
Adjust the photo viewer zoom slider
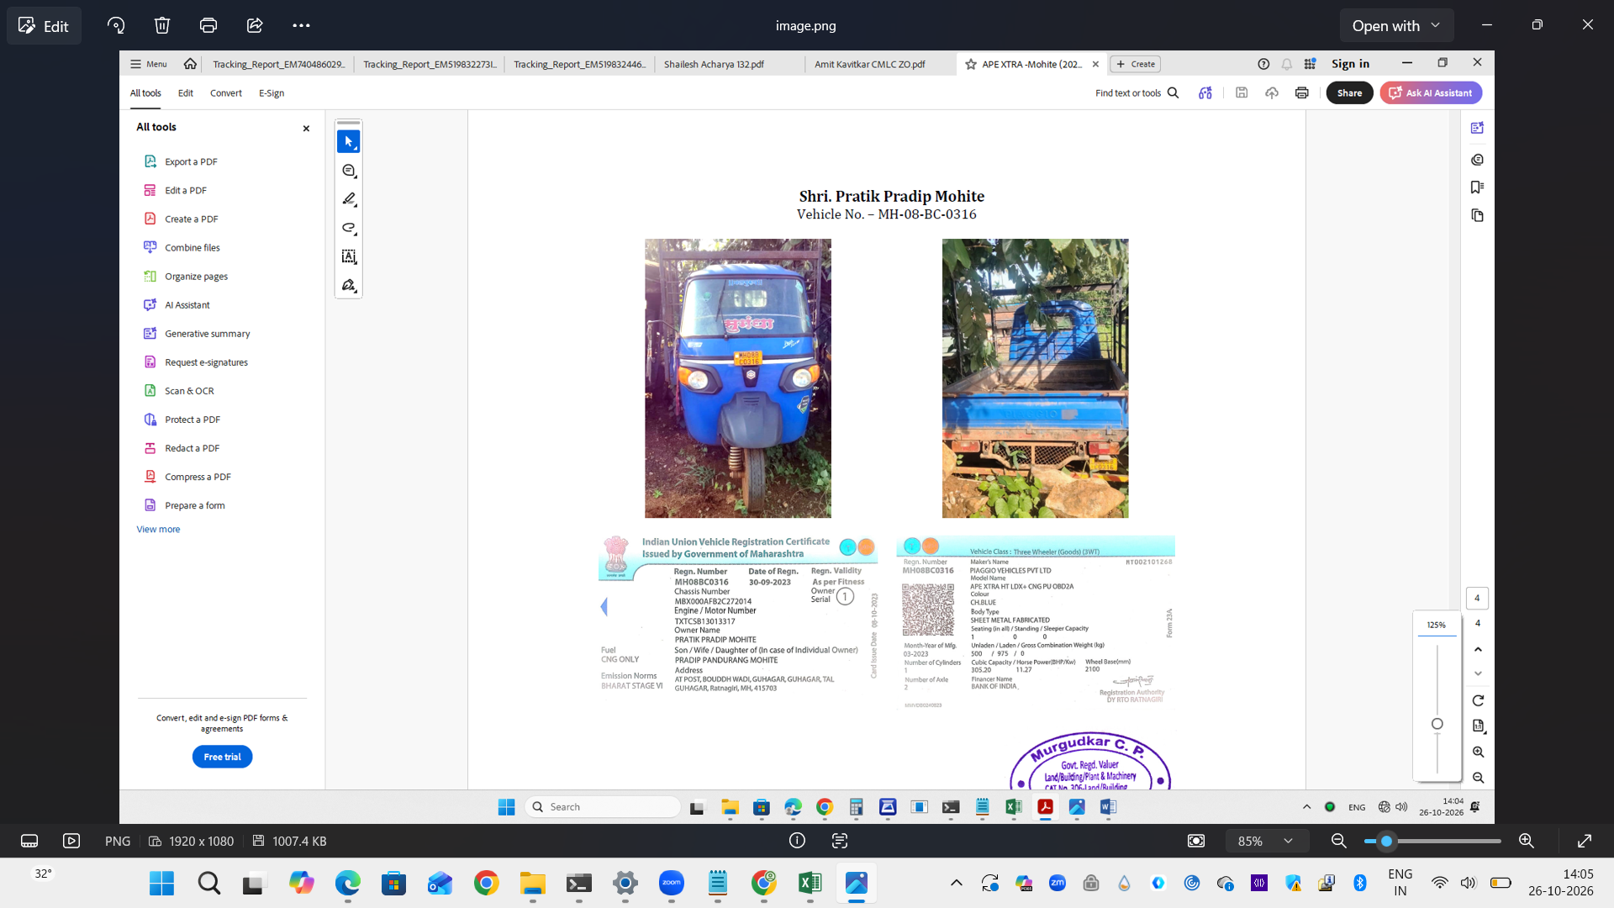(1386, 841)
